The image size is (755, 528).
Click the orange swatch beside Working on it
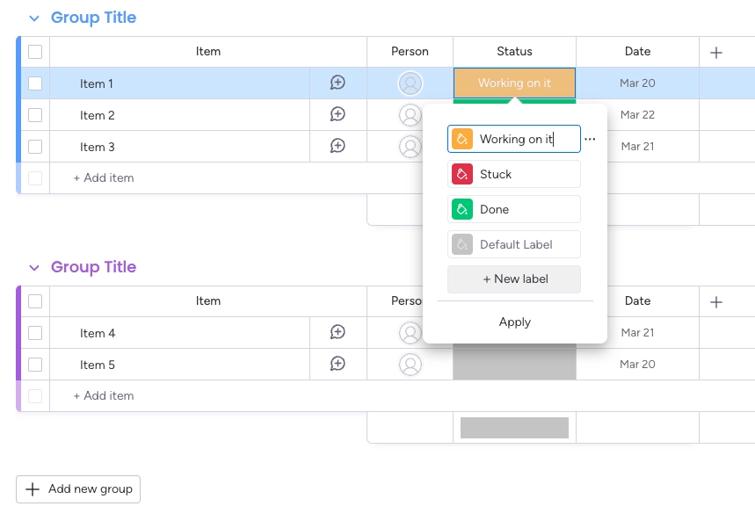tap(462, 138)
